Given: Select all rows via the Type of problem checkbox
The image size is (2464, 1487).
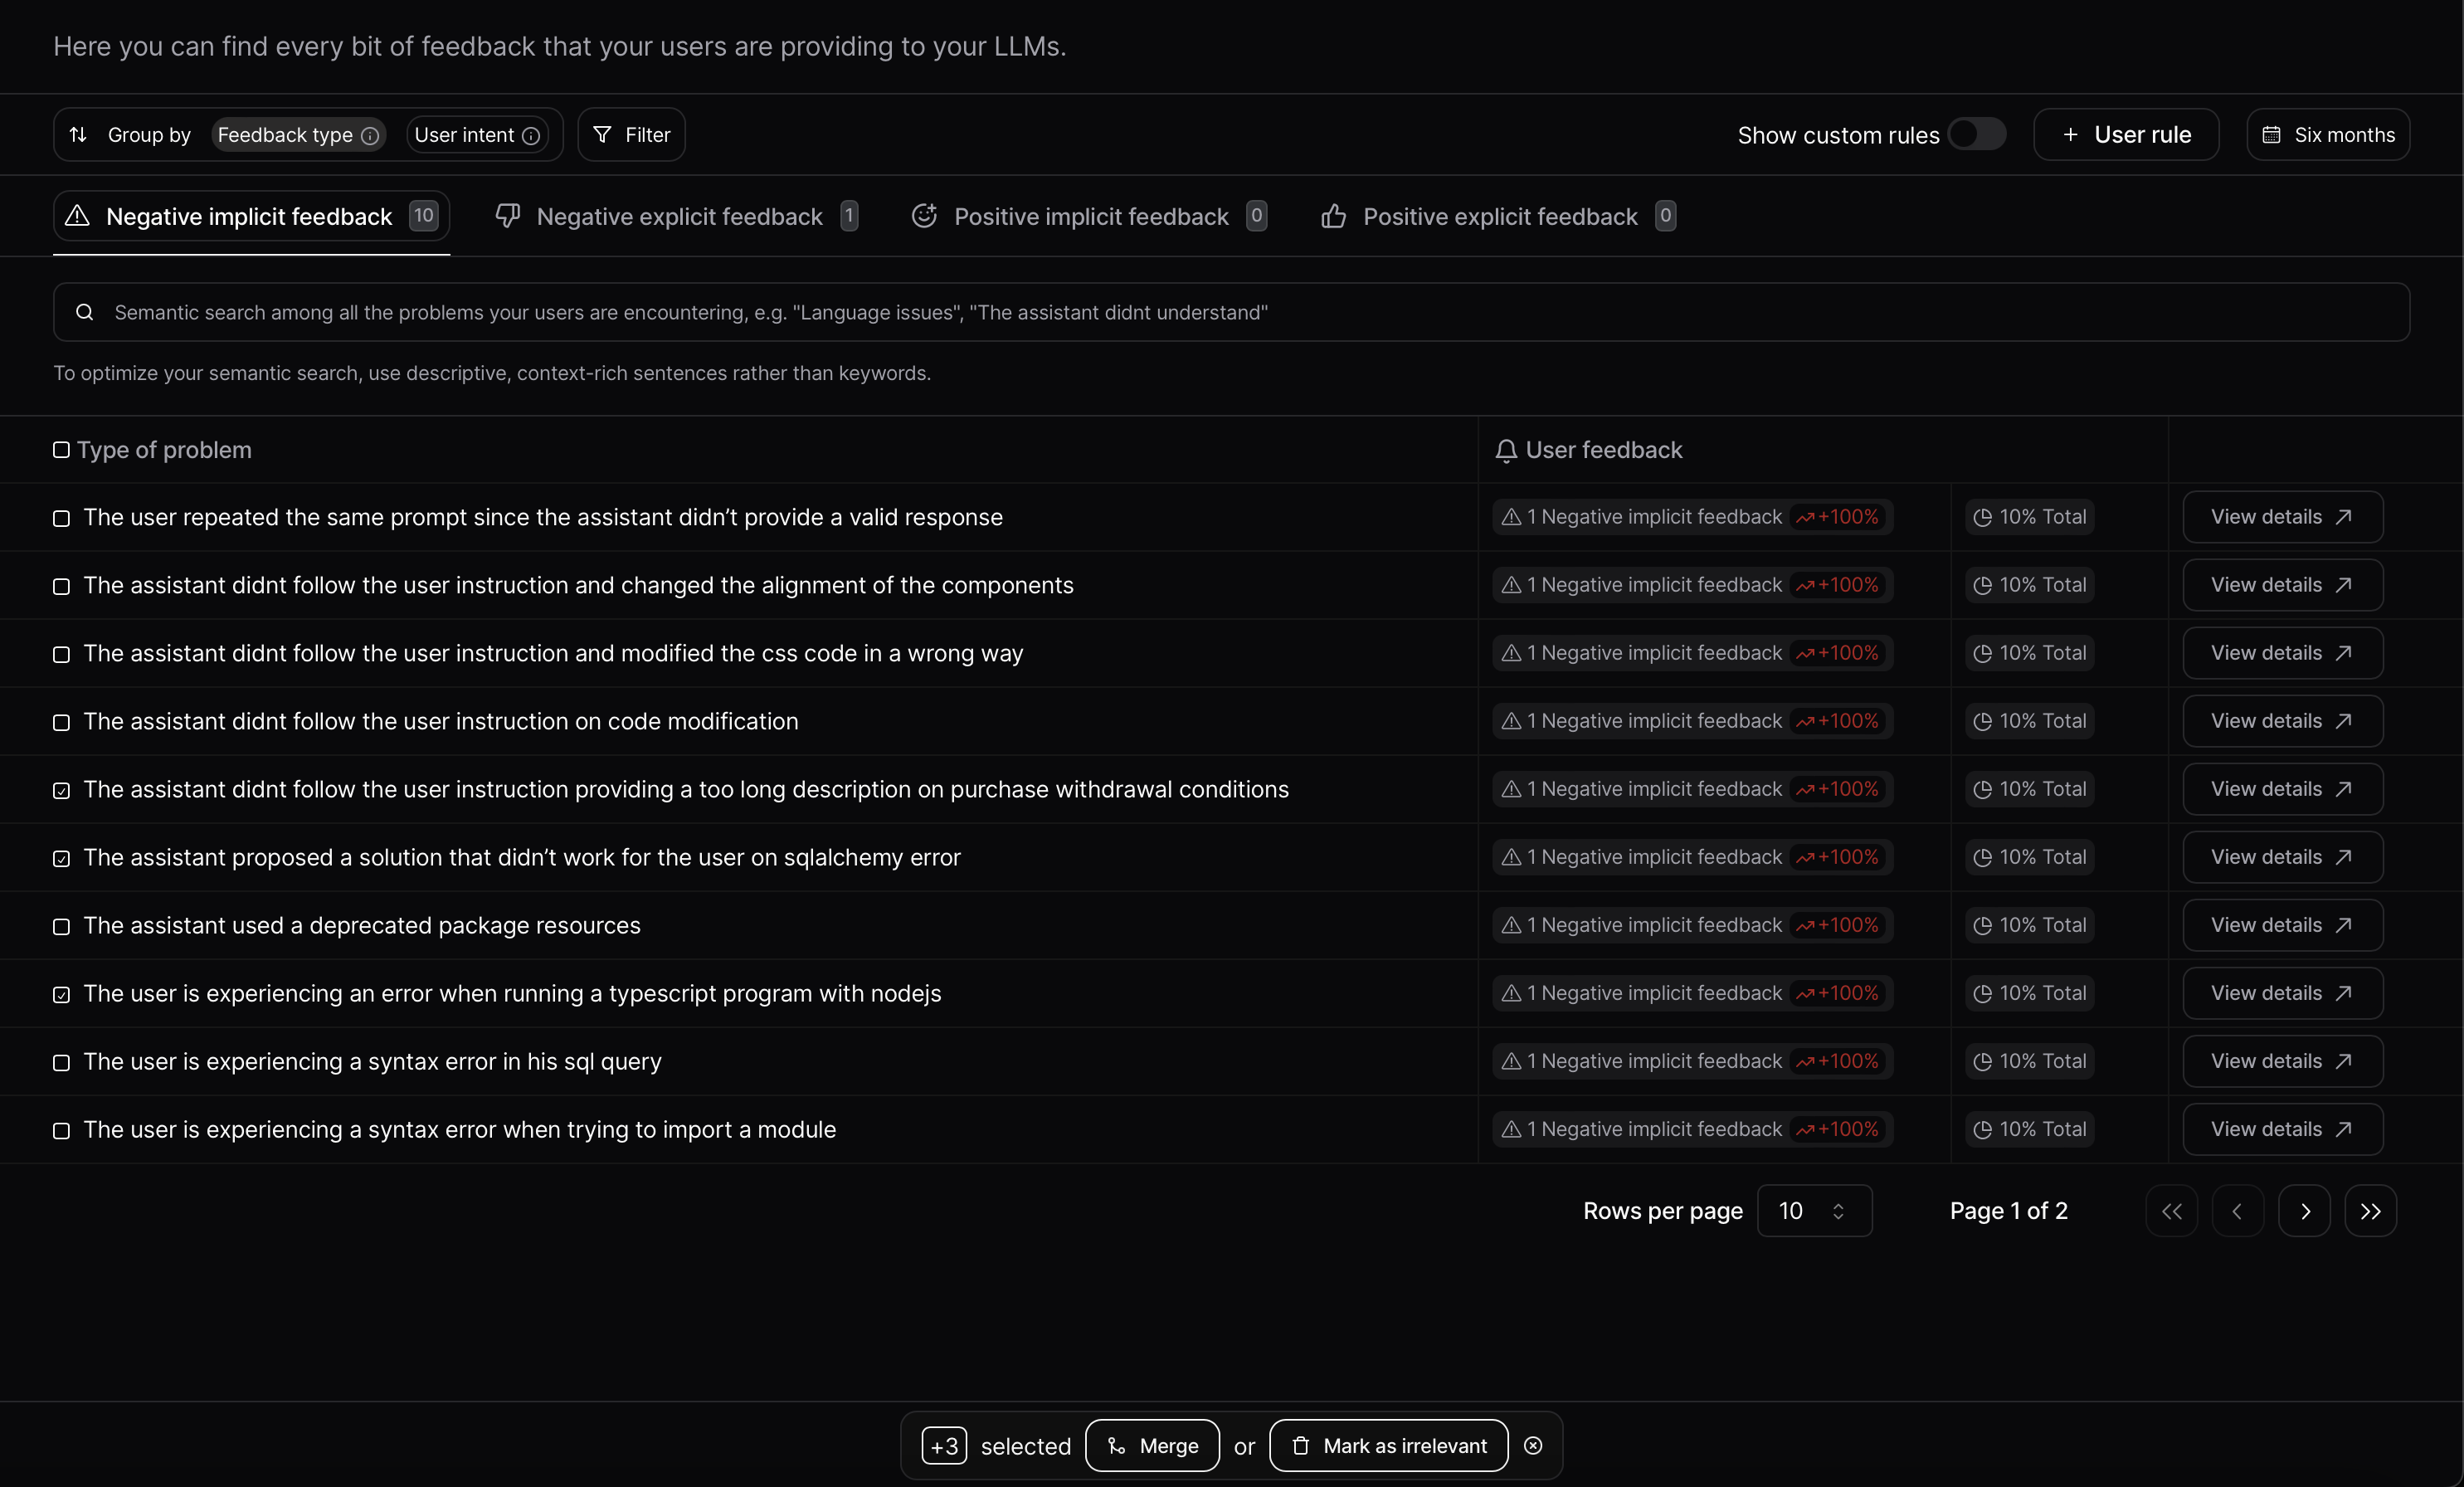Looking at the screenshot, I should pos(61,450).
